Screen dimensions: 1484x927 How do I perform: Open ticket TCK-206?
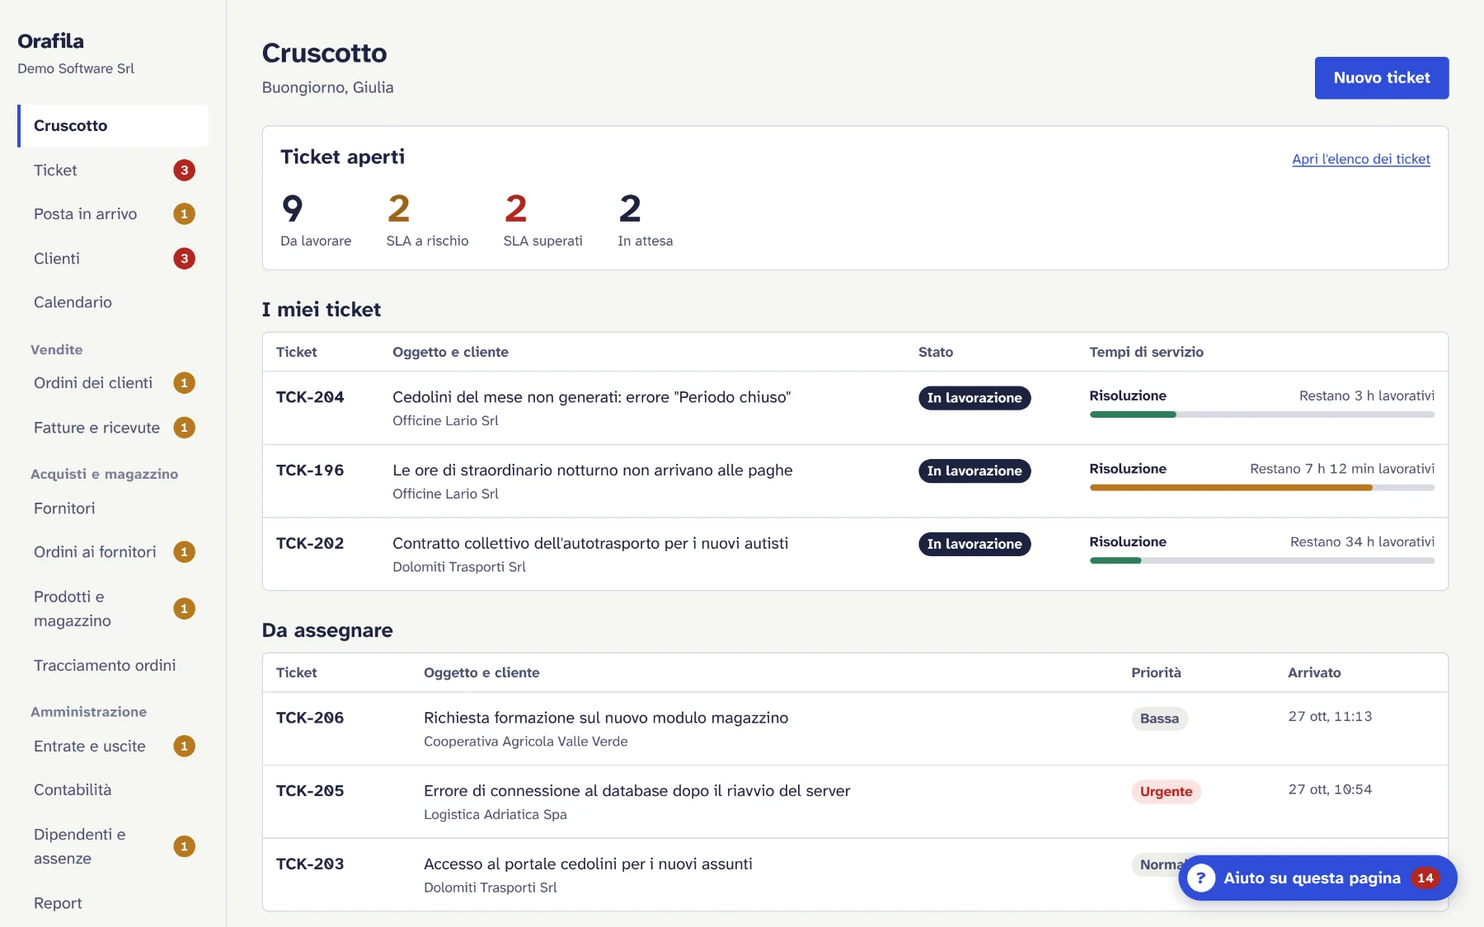coord(310,718)
